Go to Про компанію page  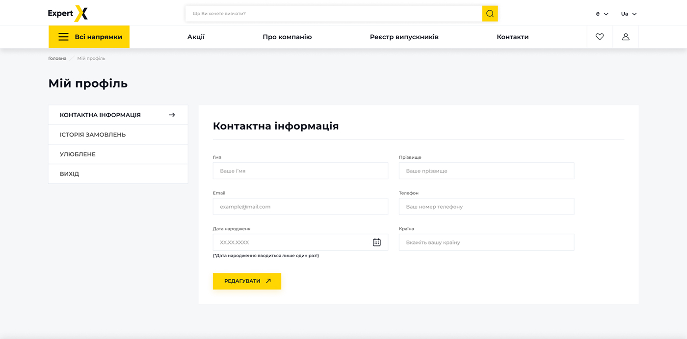click(x=287, y=37)
